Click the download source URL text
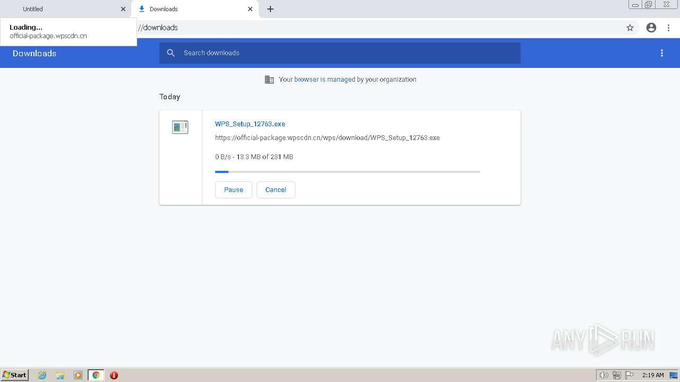The height and width of the screenshot is (382, 680). pyautogui.click(x=327, y=137)
